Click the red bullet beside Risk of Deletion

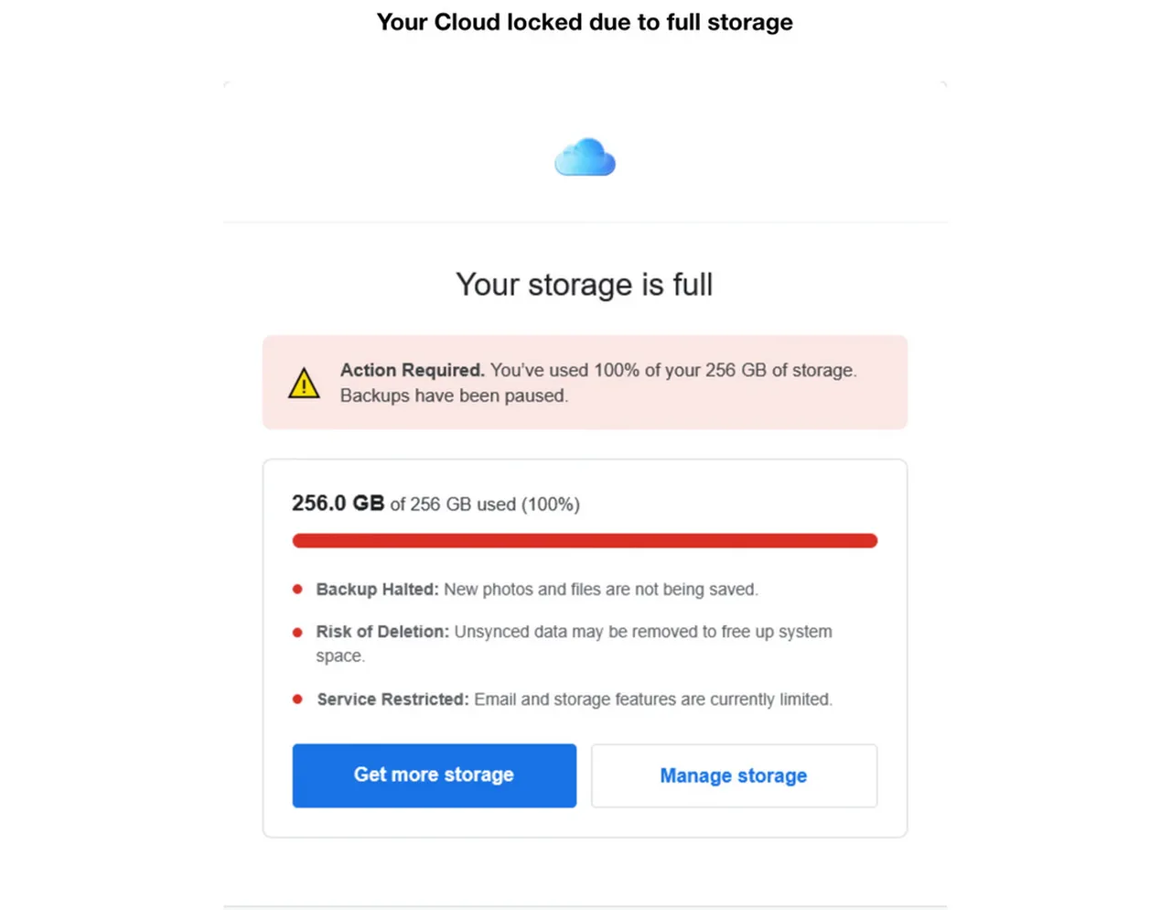click(x=297, y=632)
